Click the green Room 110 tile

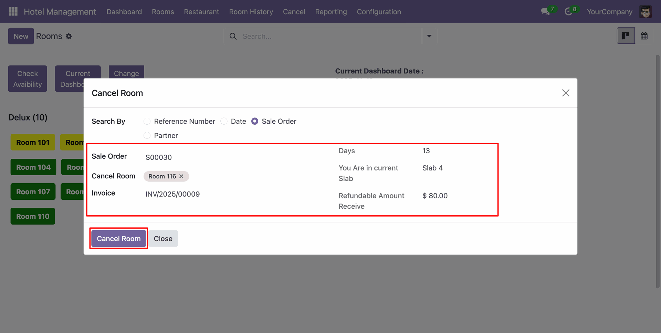pos(33,216)
